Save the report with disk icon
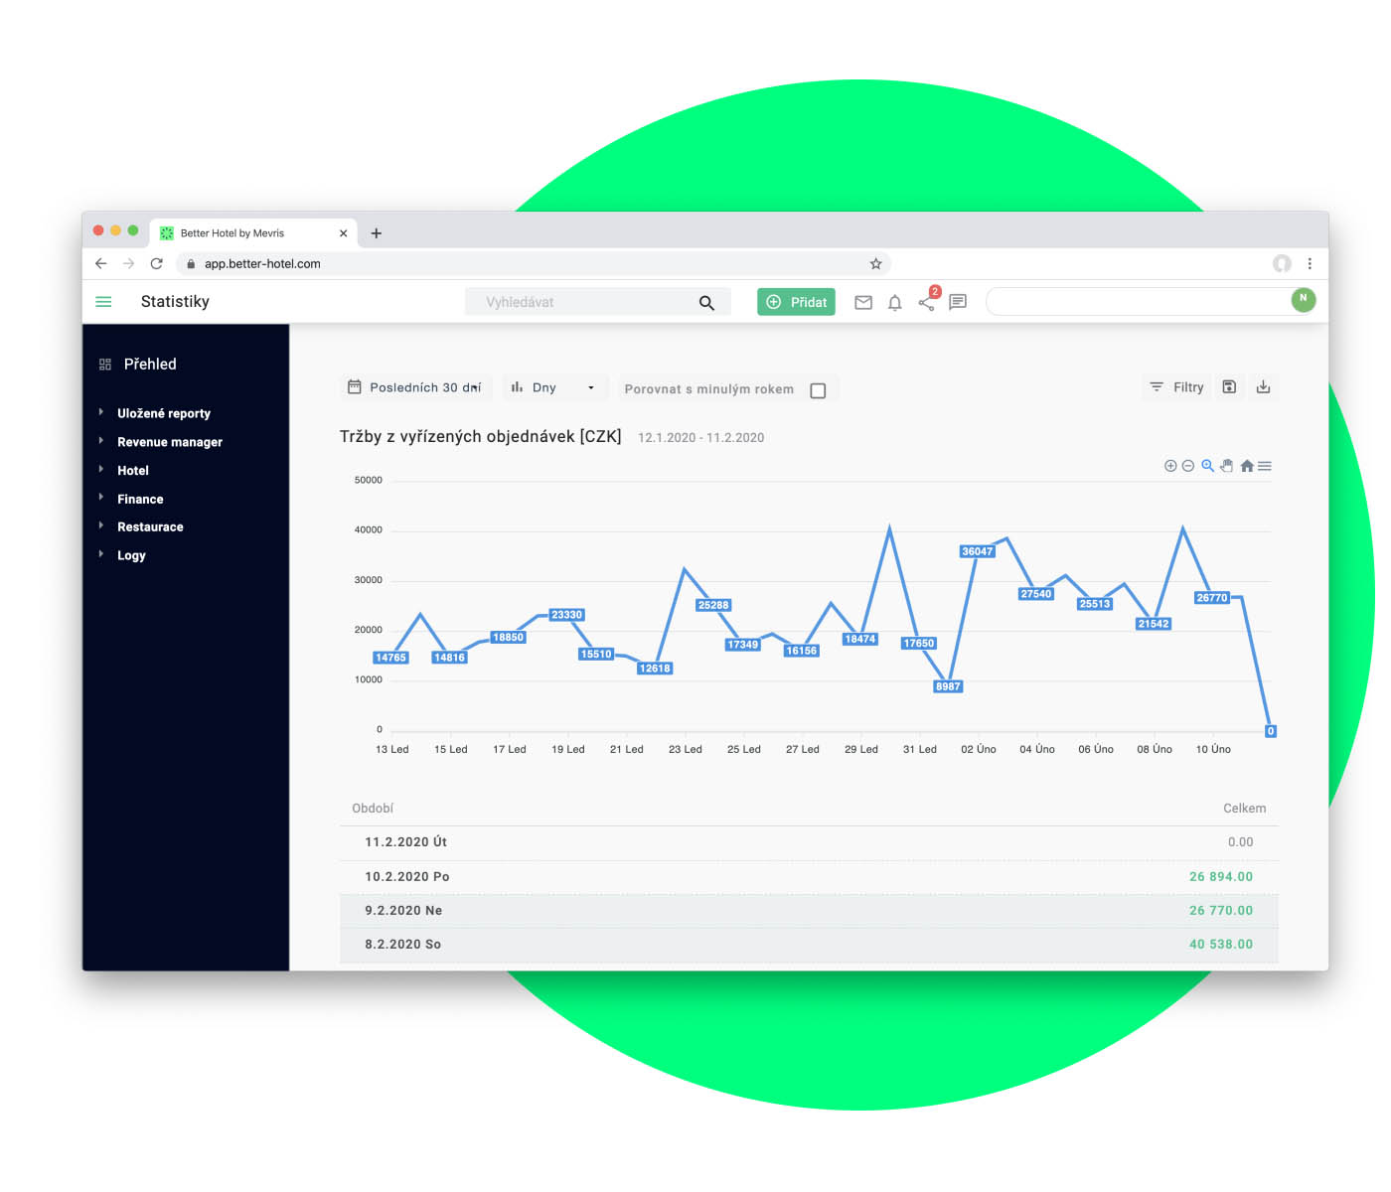 1229,387
